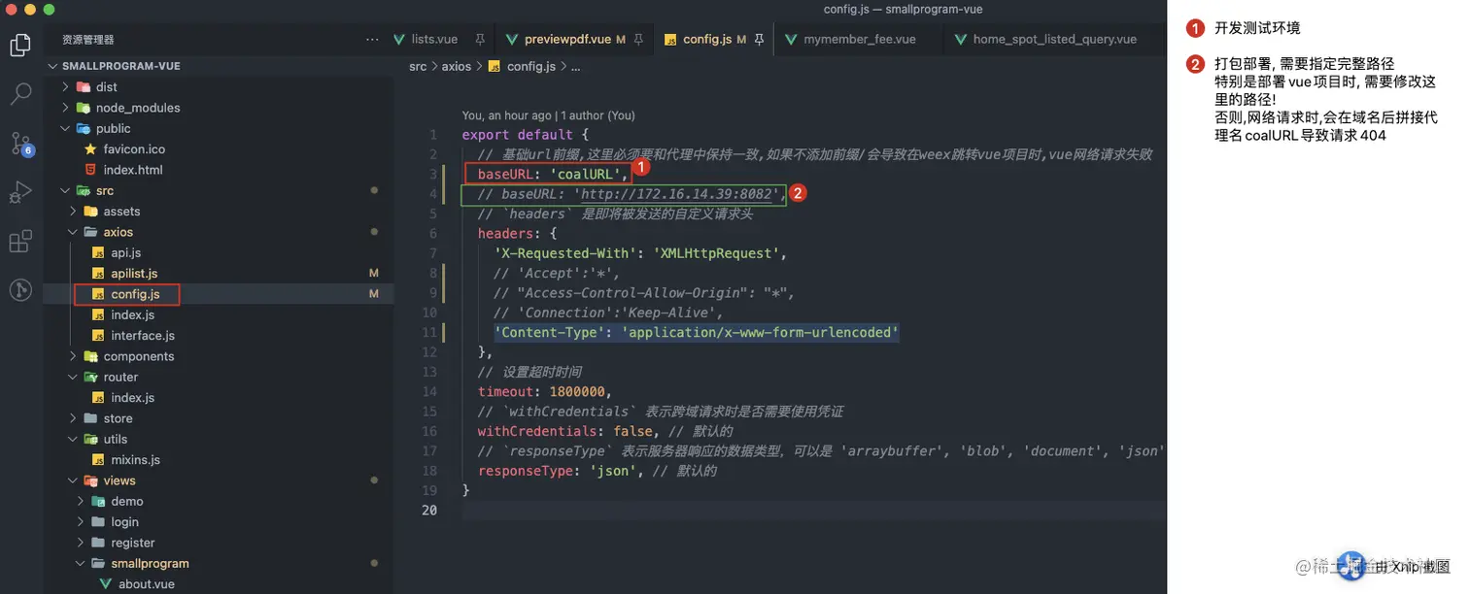The image size is (1469, 594).
Task: Switch to the lists.vue tab
Action: [x=439, y=40]
